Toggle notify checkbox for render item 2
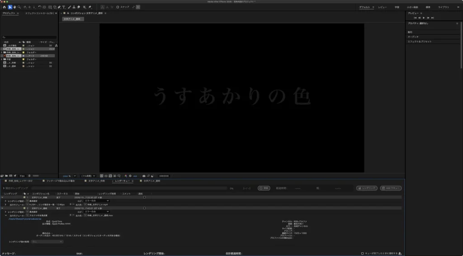463x256 pixels. point(144,208)
